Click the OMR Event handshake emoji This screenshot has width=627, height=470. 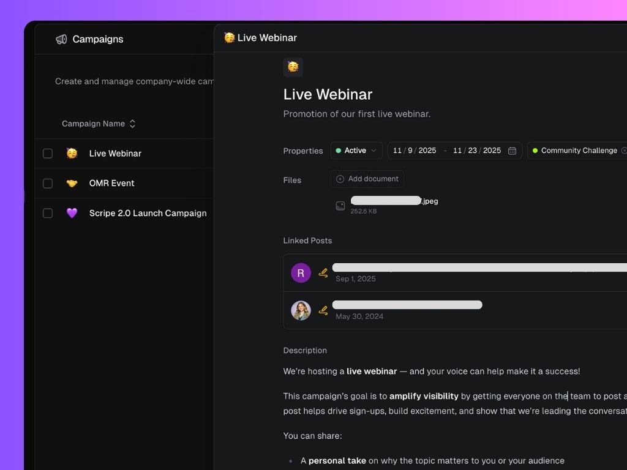click(x=72, y=183)
